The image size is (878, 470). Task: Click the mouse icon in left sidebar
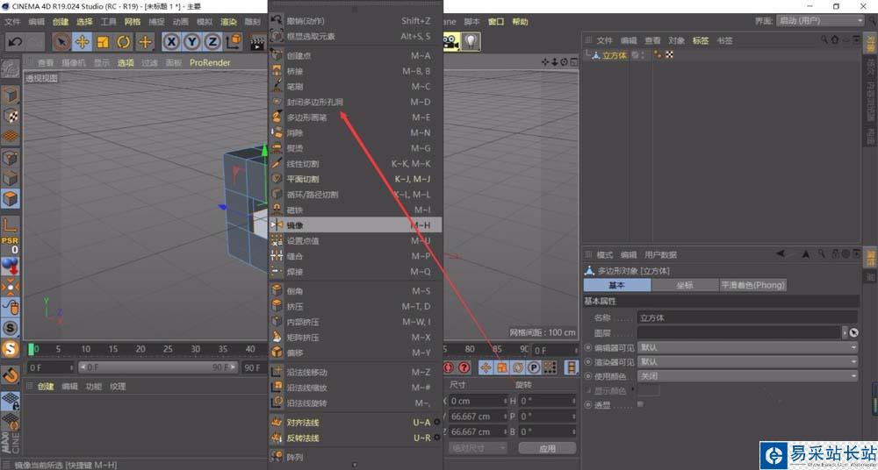(10, 307)
